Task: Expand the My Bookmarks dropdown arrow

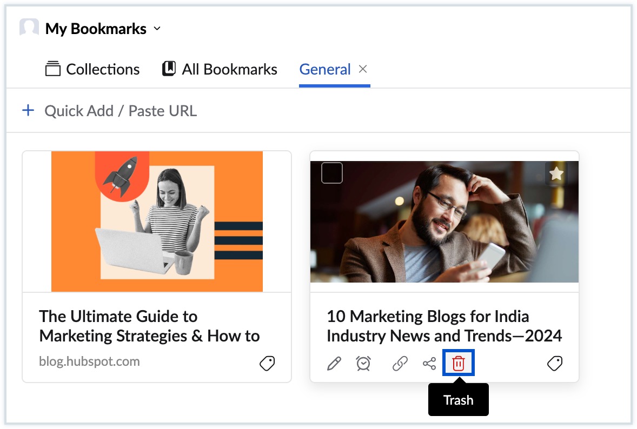Action: pyautogui.click(x=157, y=29)
